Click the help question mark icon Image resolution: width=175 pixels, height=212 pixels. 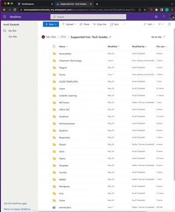tap(164, 17)
